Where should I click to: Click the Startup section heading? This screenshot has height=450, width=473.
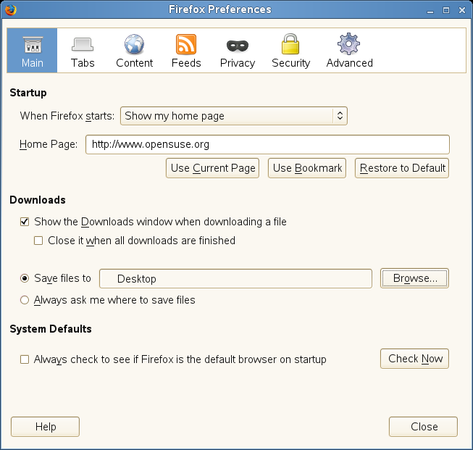point(28,93)
